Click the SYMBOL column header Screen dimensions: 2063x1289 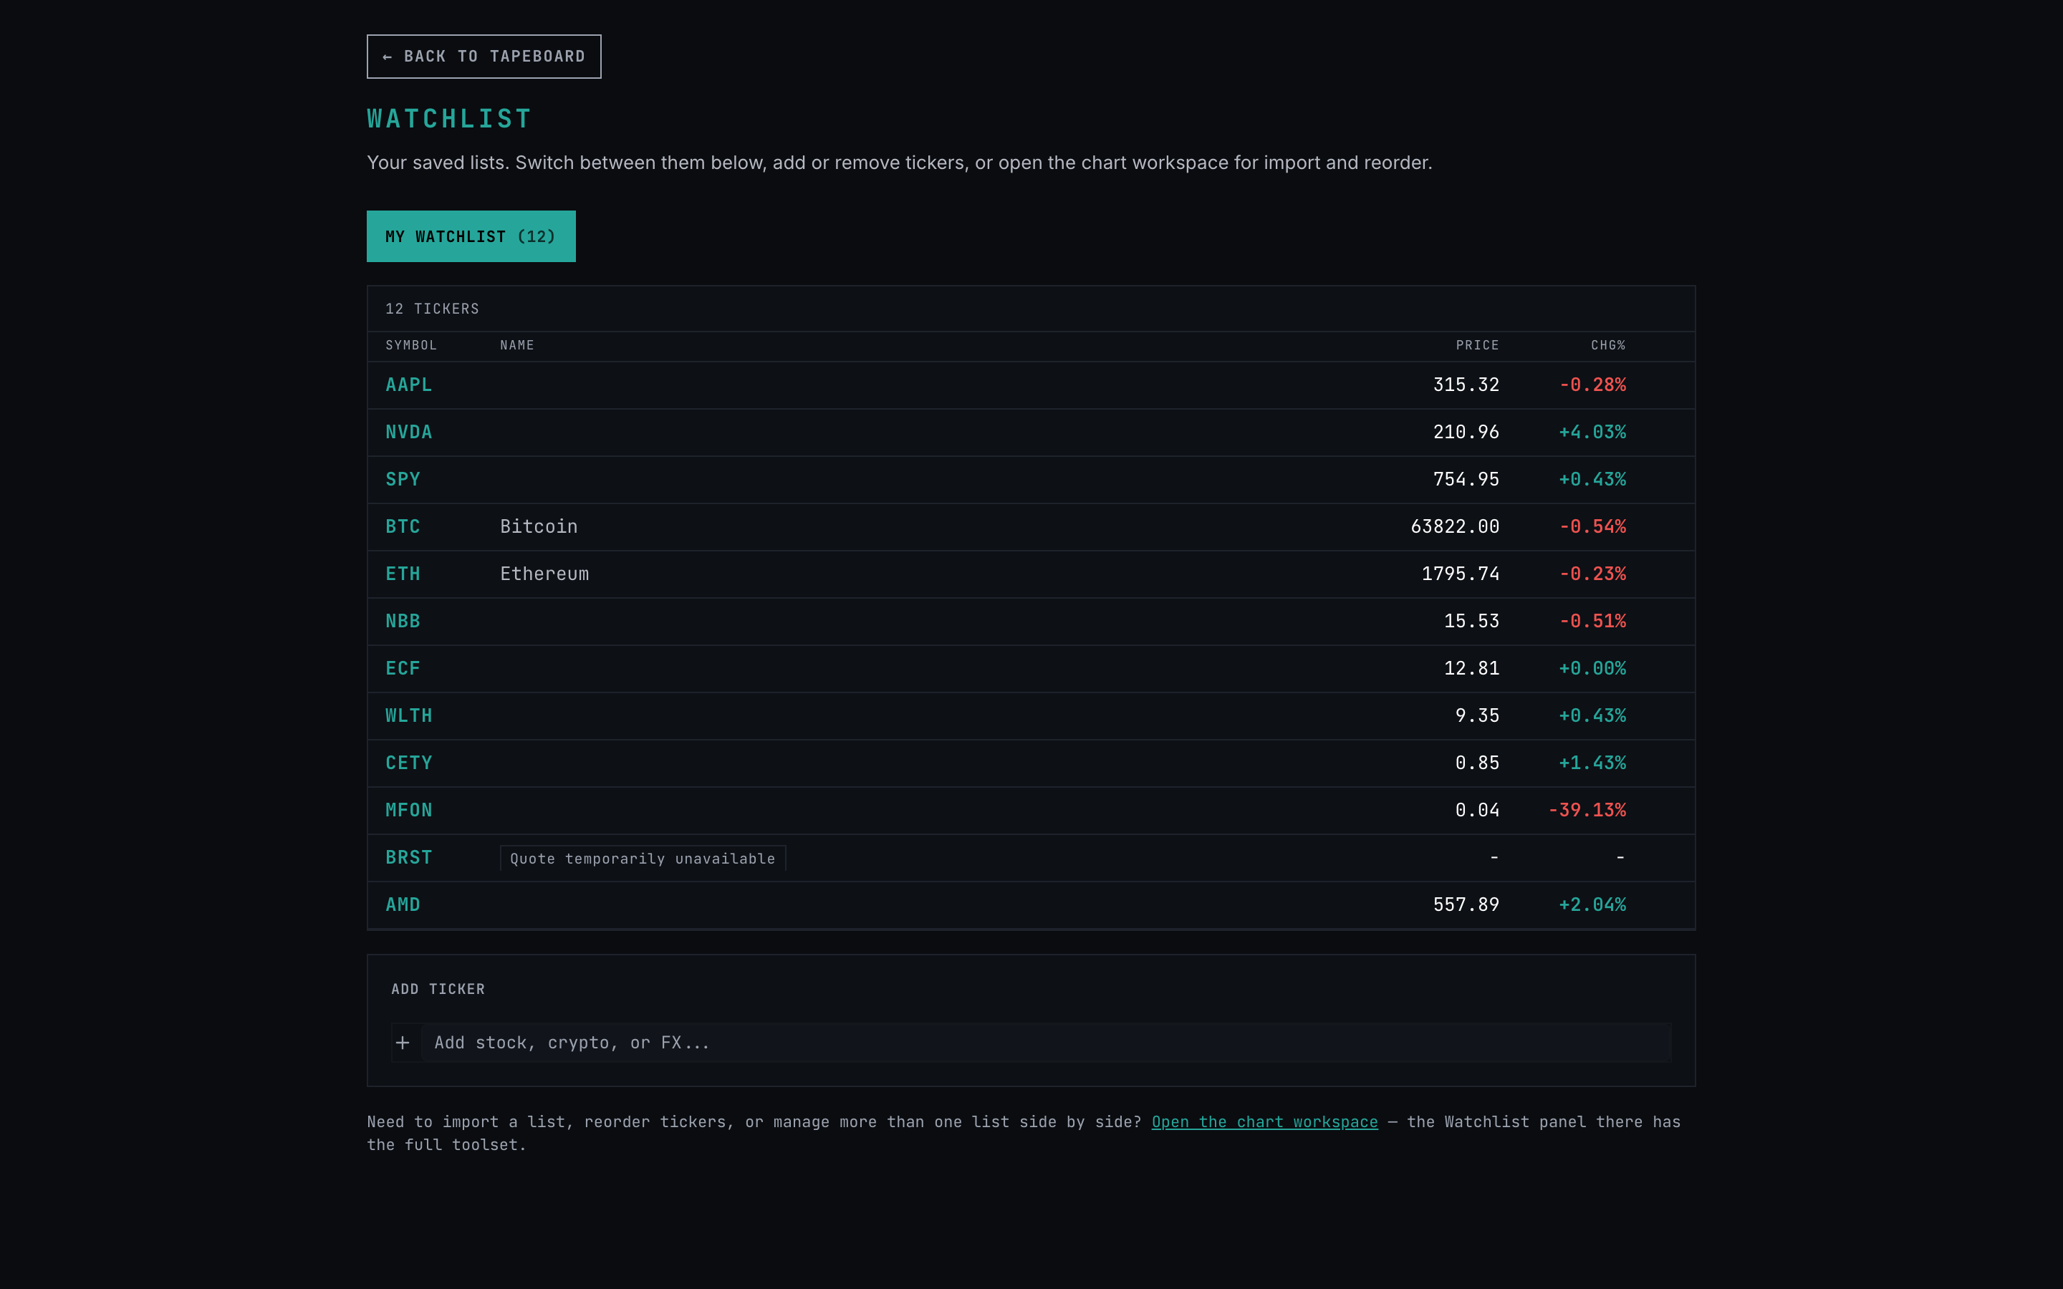tap(411, 345)
